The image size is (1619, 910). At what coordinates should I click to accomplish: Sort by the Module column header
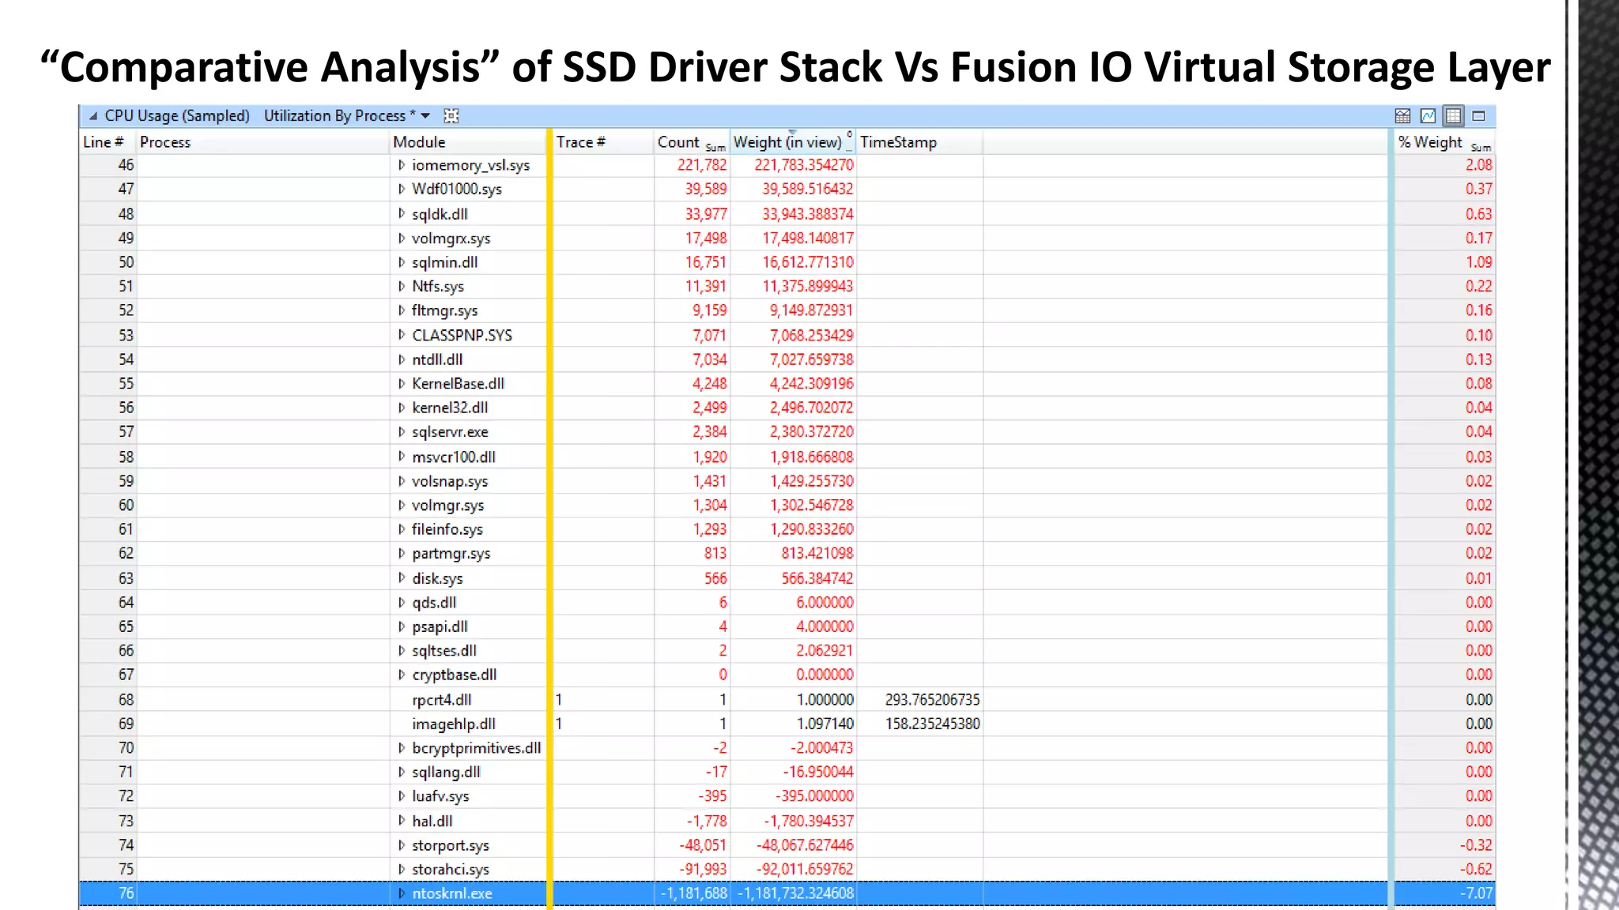pos(469,142)
